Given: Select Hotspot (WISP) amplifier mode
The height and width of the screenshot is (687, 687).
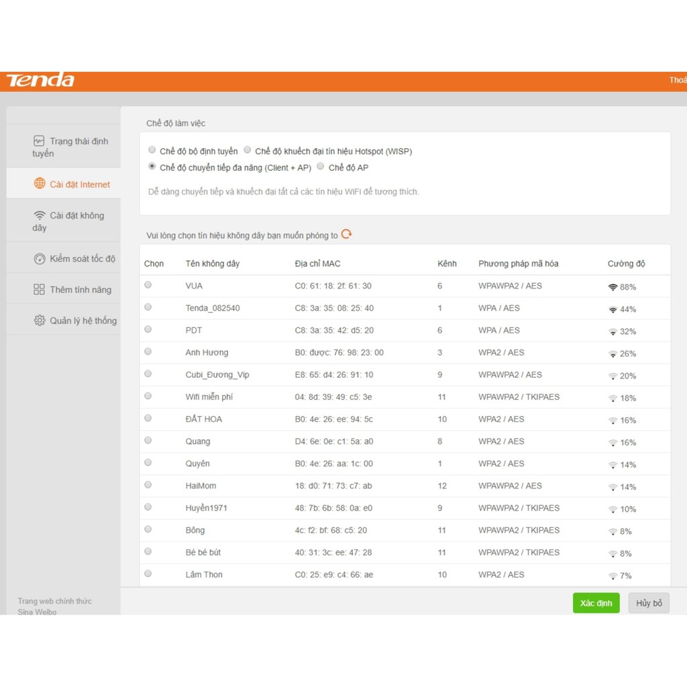Looking at the screenshot, I should point(248,150).
